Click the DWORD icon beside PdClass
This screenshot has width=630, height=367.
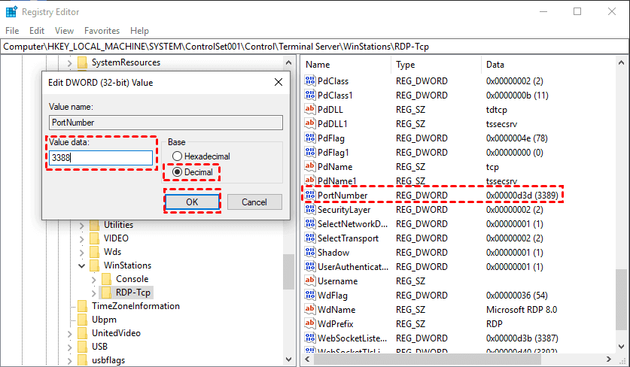[310, 80]
